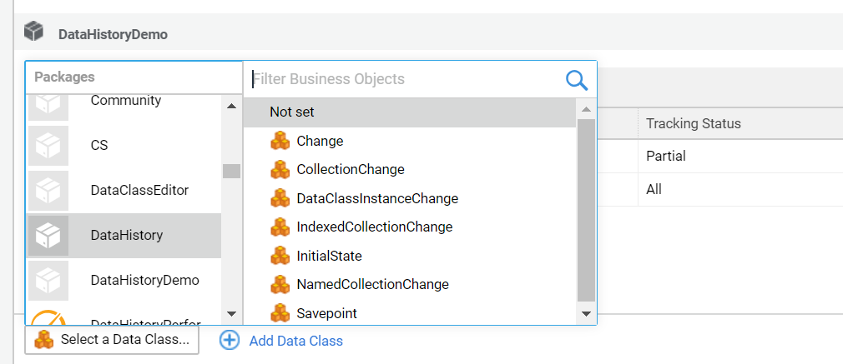Click the InitialState object icon

point(280,256)
